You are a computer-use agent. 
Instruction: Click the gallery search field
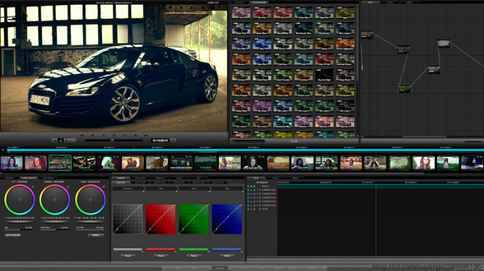tap(248, 142)
